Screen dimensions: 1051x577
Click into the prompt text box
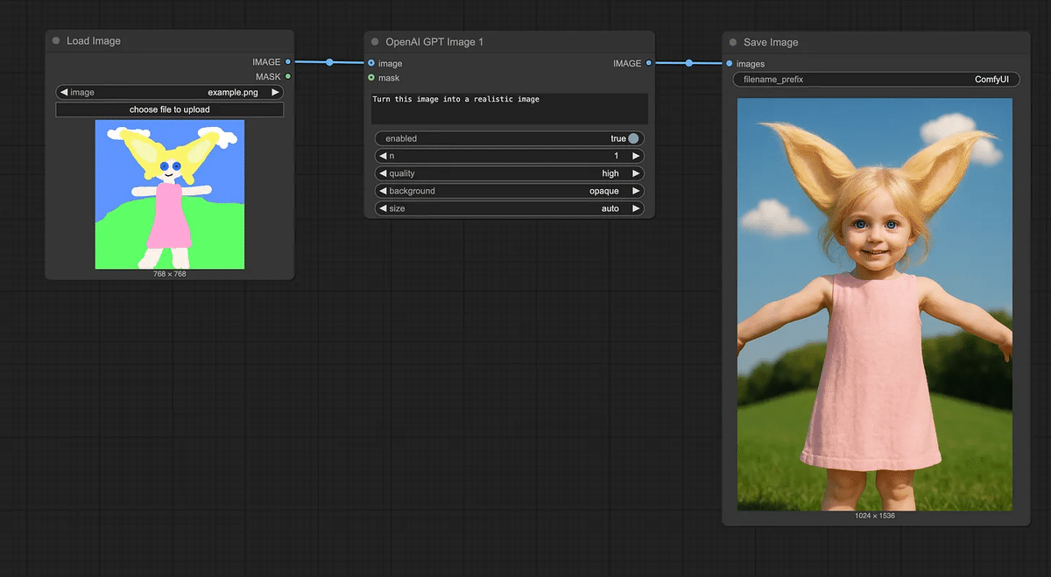coord(510,109)
